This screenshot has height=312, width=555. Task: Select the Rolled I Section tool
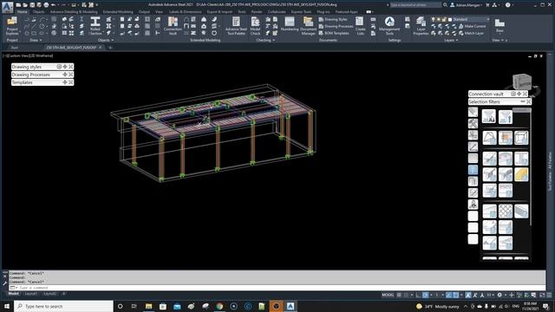tap(95, 25)
